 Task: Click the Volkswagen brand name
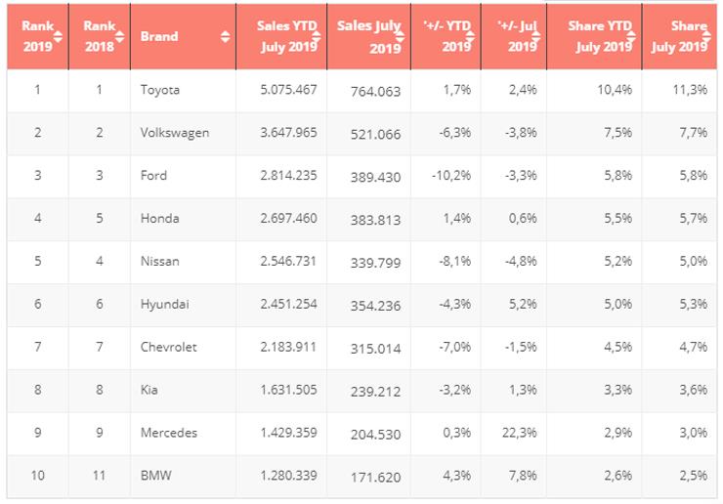point(175,133)
